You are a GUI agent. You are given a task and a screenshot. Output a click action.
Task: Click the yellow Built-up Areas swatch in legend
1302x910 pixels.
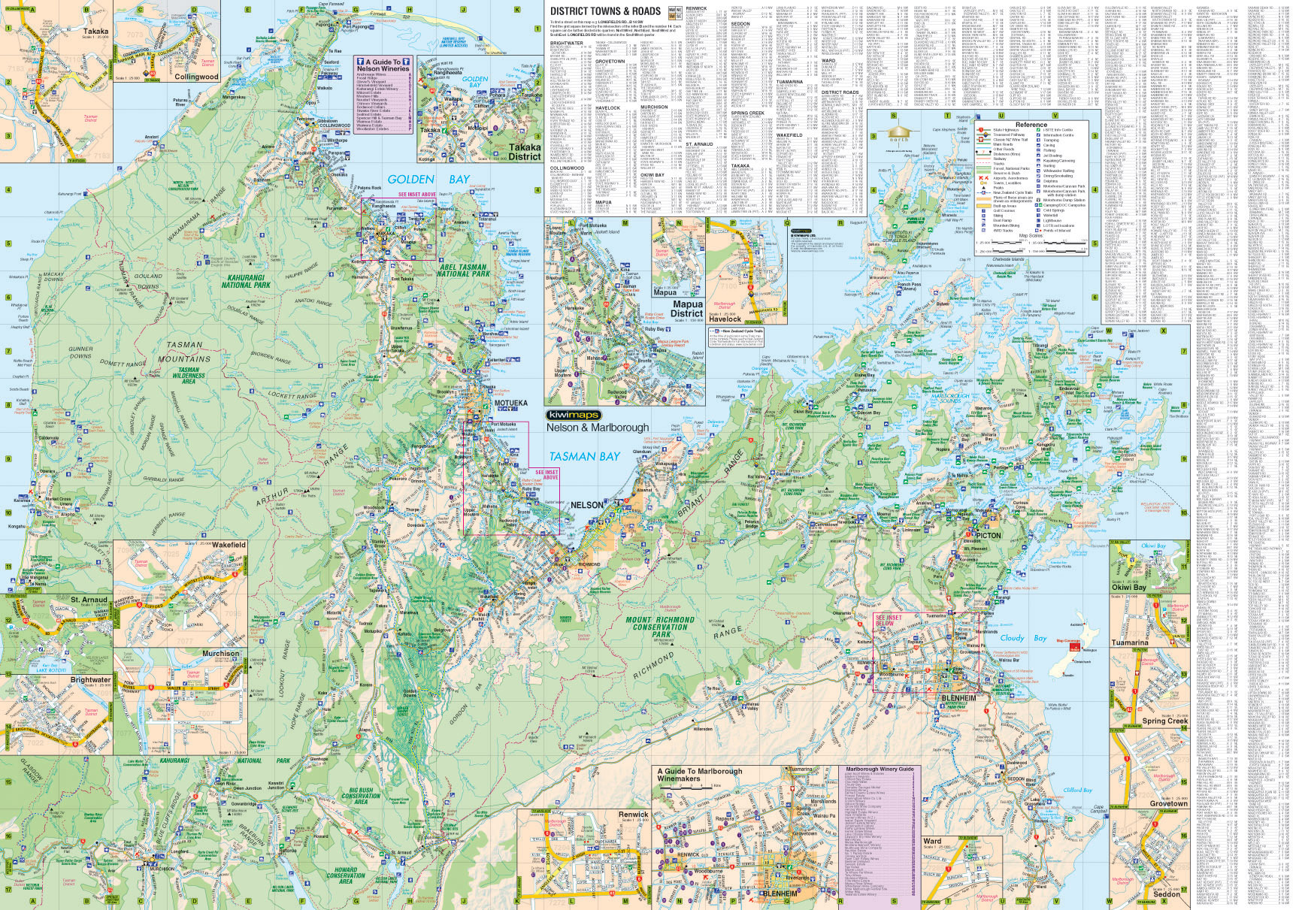point(983,206)
